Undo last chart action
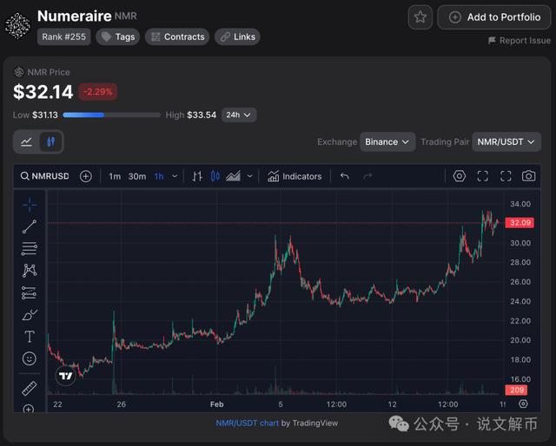The width and height of the screenshot is (556, 446). coord(345,176)
